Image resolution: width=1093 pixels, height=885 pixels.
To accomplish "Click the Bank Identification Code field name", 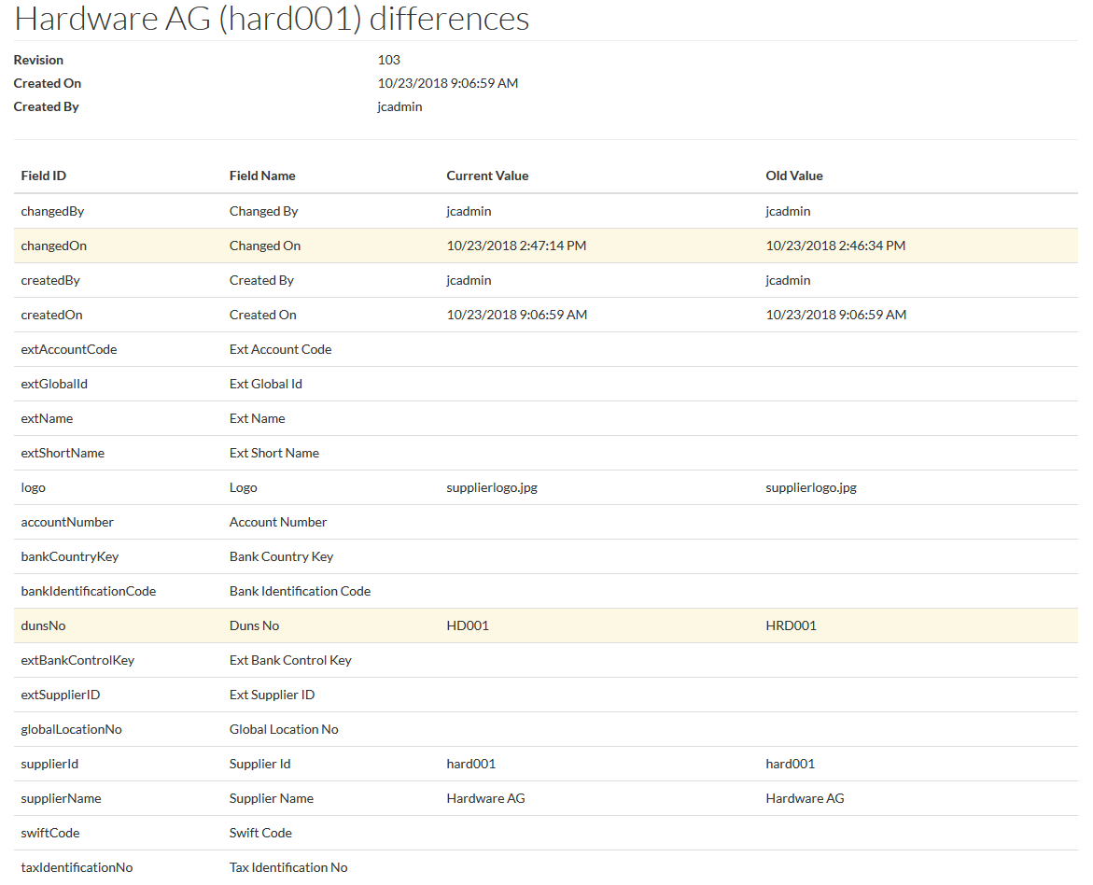I will click(x=300, y=591).
